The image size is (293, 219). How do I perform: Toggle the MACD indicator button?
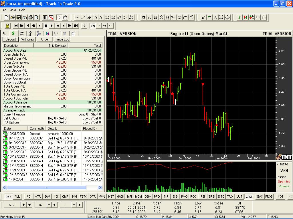120,196
